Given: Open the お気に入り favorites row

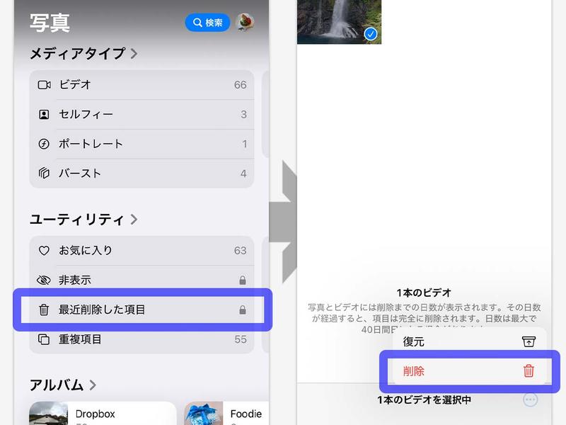Looking at the screenshot, I should [142, 251].
